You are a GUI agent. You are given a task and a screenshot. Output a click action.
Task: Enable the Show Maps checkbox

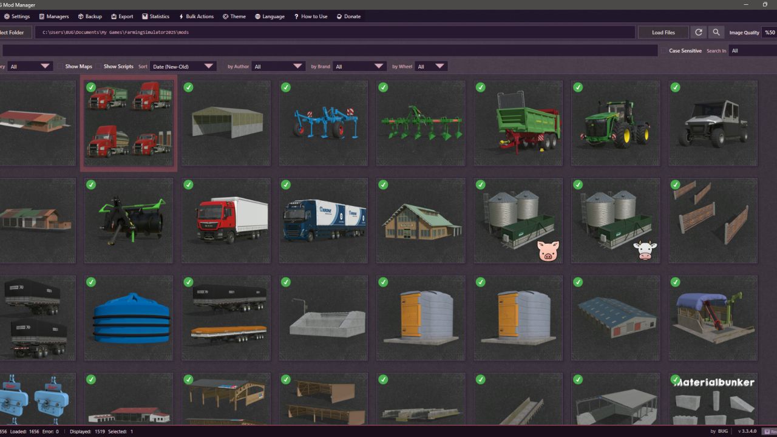coord(61,66)
